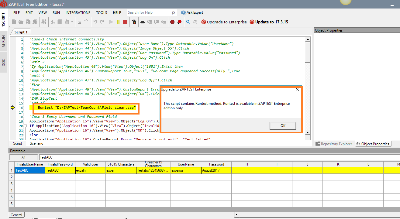Click OK in the upgrade dialog

(283, 125)
